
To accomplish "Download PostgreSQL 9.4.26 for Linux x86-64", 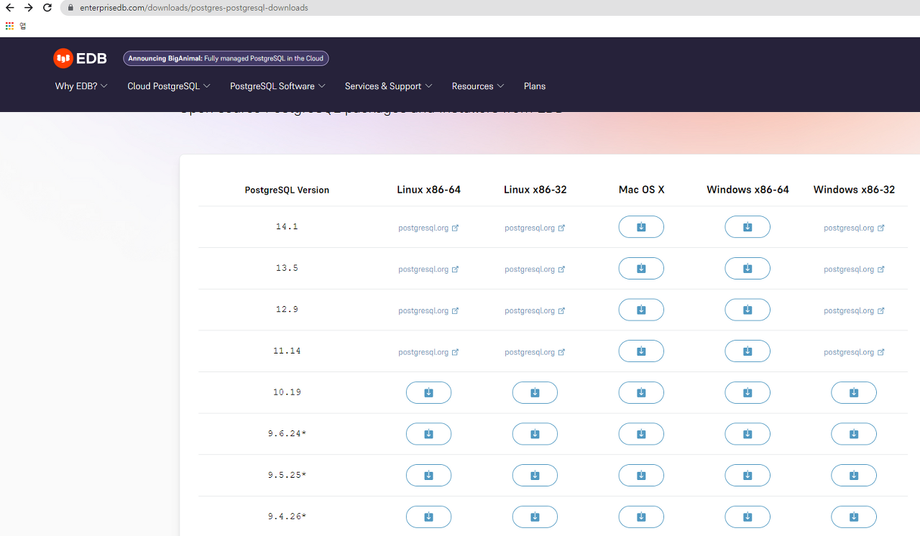I will tap(428, 517).
